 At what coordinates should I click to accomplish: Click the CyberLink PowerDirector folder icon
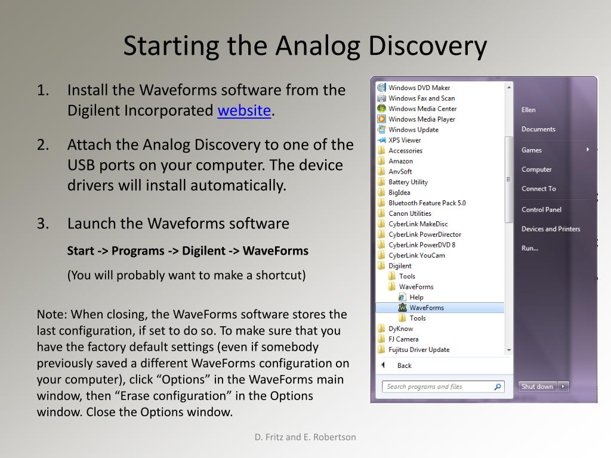tap(381, 234)
